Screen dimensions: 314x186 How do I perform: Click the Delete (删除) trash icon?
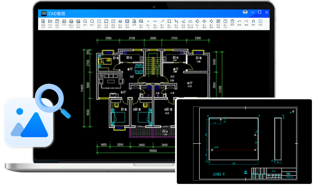coord(232,21)
